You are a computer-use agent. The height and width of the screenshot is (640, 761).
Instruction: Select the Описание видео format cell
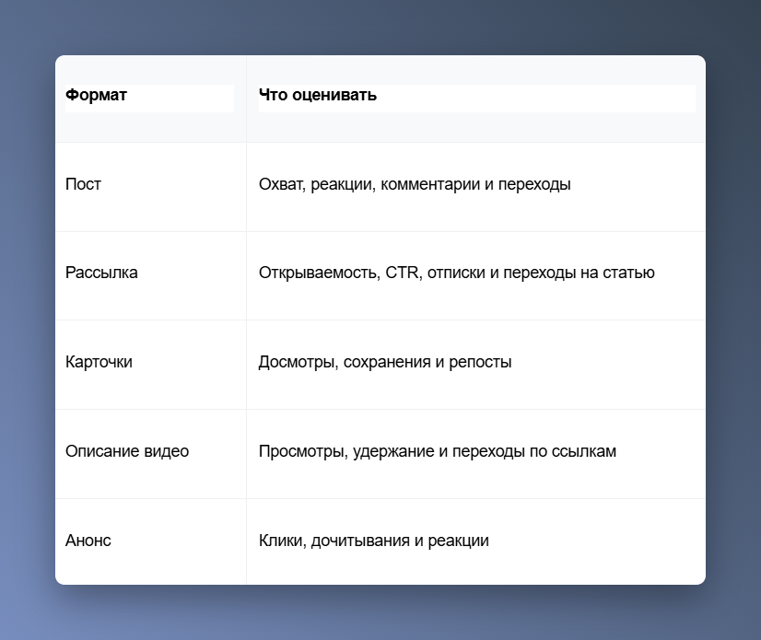150,454
